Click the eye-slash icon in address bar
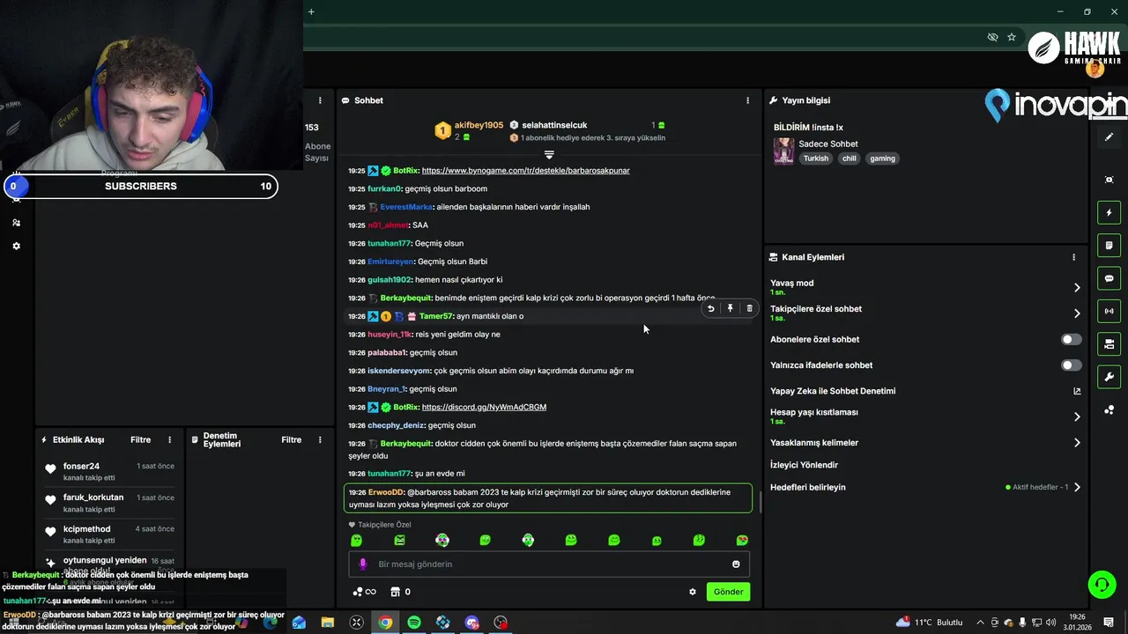Viewport: 1128px width, 634px height. 992,37
